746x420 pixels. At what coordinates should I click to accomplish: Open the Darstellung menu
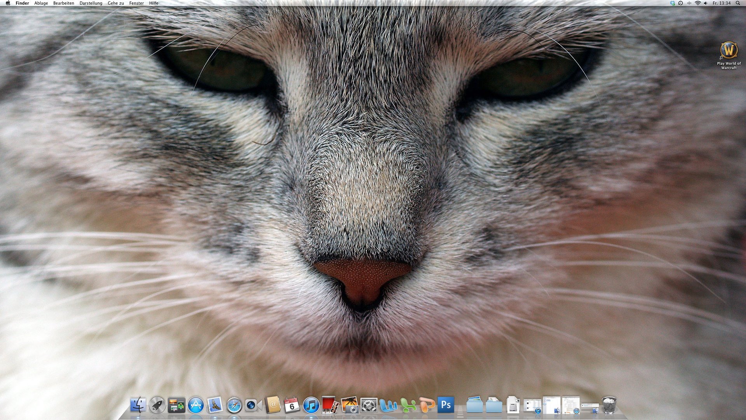tap(91, 3)
